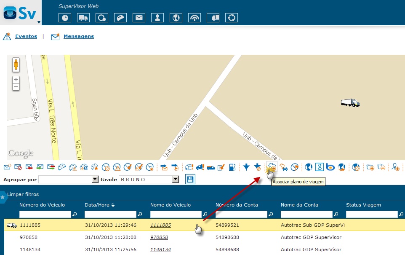Expand the Sv logo menu arrow

[x=39, y=22]
